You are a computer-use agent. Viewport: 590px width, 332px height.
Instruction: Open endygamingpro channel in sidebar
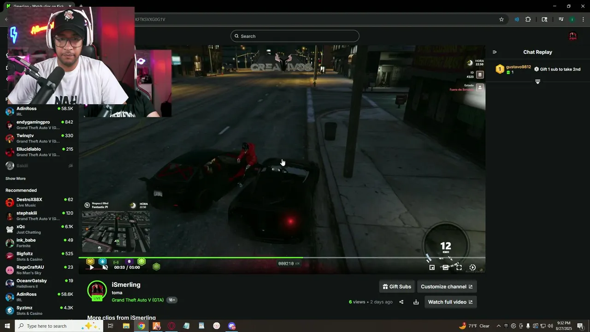39,125
